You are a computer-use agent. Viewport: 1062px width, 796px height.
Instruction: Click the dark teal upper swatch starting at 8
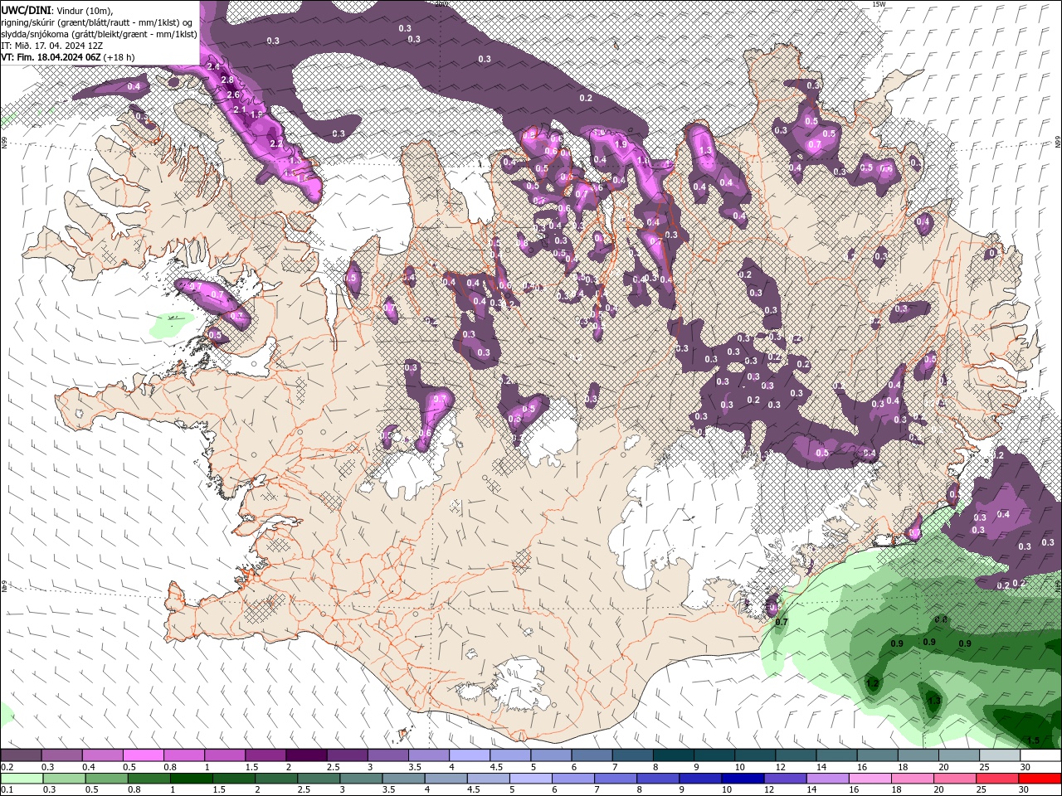pyautogui.click(x=673, y=755)
